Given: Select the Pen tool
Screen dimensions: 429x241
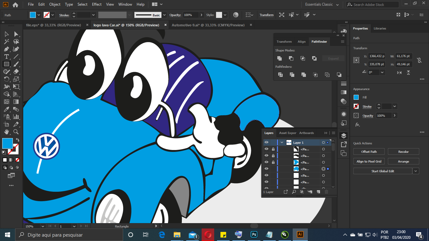Looking at the screenshot, I should point(6,49).
